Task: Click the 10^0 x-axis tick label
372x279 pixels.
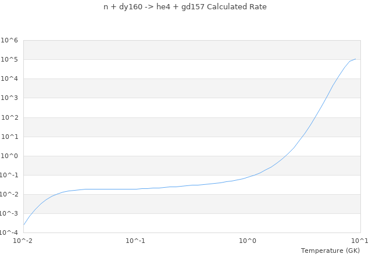Action: (248, 241)
